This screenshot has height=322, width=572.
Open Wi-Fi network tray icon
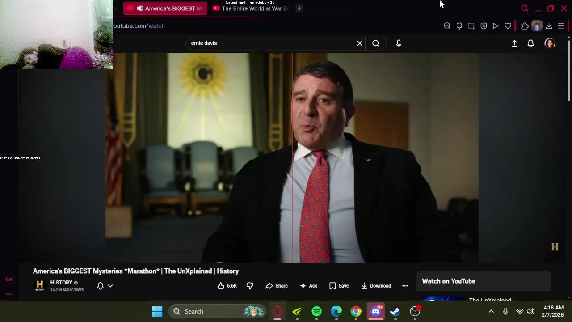pyautogui.click(x=519, y=312)
